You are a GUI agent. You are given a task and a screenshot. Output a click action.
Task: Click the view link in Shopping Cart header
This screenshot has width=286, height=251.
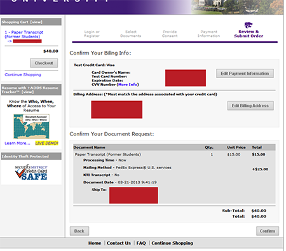click(x=36, y=22)
